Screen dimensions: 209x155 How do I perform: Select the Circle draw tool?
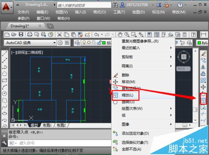coord(5,94)
